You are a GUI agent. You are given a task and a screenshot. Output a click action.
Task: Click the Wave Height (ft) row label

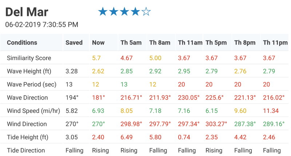coord(29,71)
